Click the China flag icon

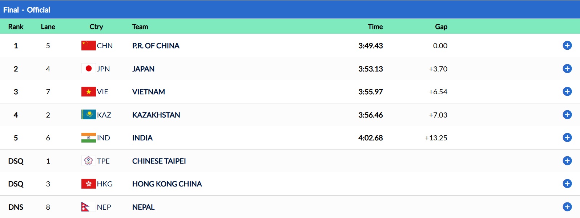(x=88, y=46)
